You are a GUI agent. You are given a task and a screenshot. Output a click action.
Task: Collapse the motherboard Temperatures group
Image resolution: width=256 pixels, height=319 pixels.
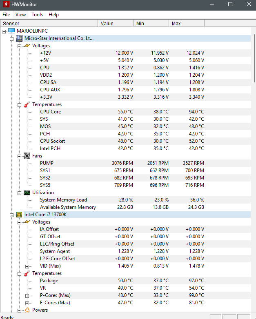pos(19,105)
